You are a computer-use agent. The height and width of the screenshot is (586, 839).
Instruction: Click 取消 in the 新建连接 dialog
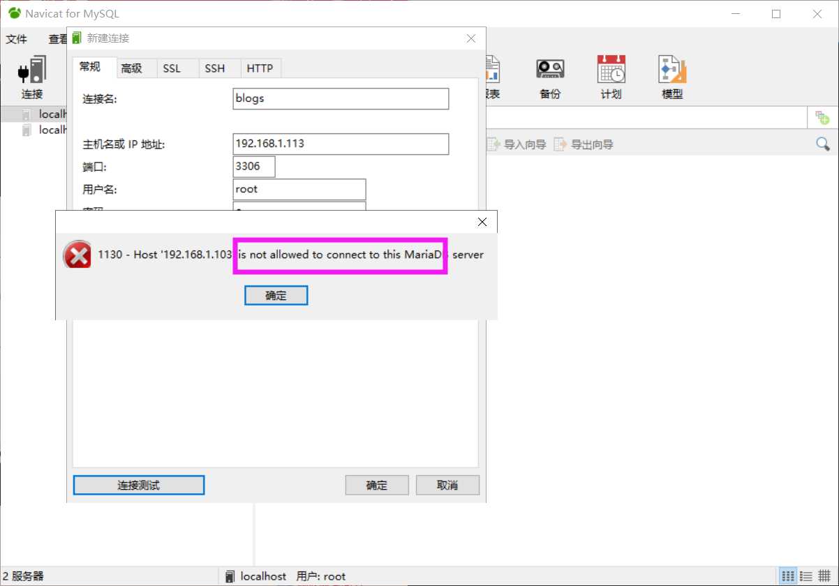[447, 485]
